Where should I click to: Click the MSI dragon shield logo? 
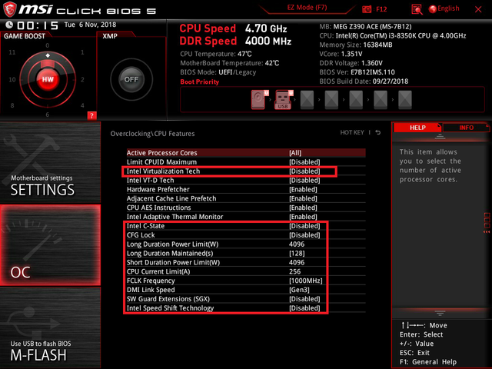point(9,10)
